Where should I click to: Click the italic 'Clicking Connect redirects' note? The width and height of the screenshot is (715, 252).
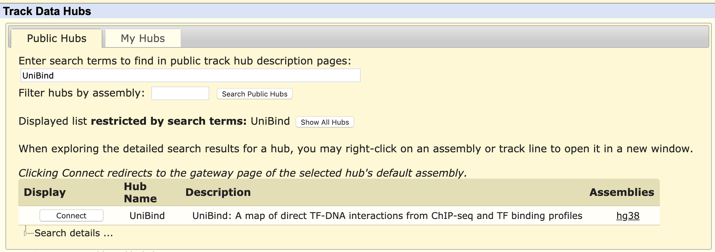click(x=243, y=173)
